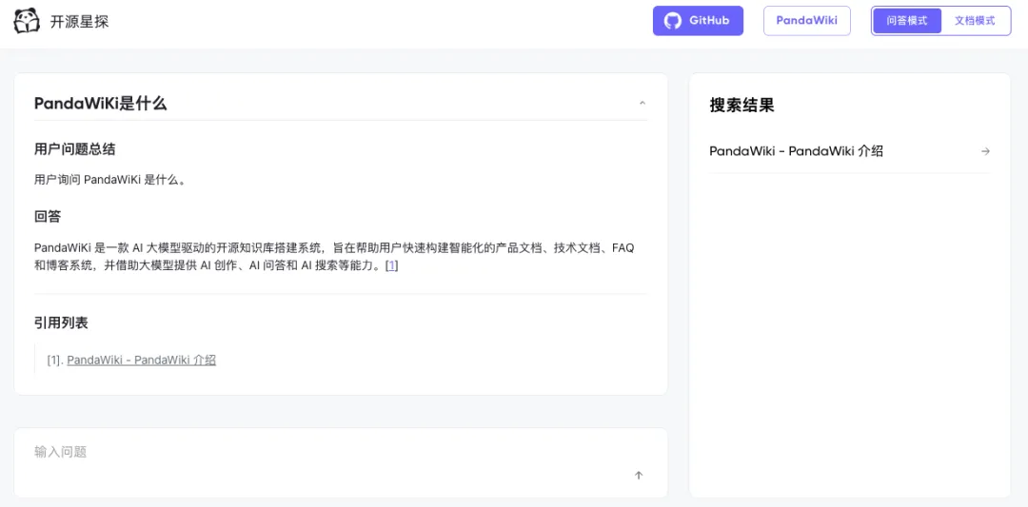Focus the 输入问题 input field
The image size is (1028, 507).
coord(340,461)
